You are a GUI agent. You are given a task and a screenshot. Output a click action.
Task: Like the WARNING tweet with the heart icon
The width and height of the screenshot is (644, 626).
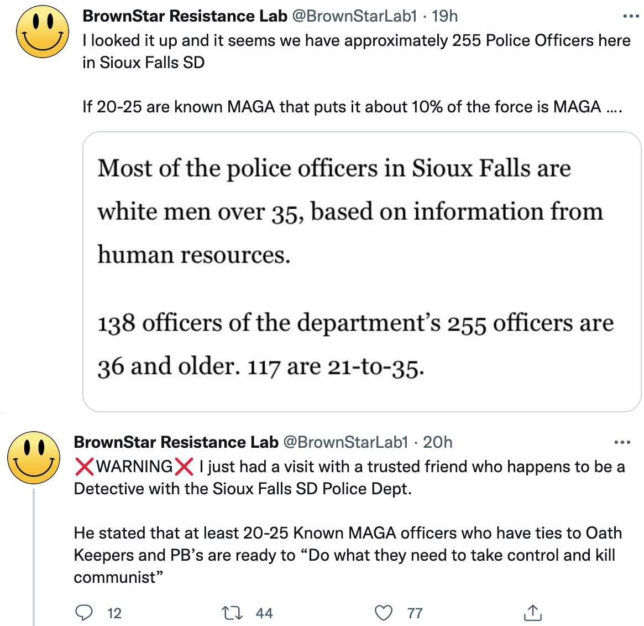click(x=384, y=613)
